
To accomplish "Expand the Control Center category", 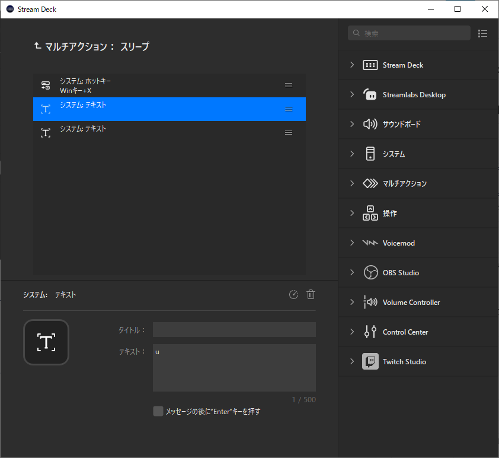I will point(352,332).
